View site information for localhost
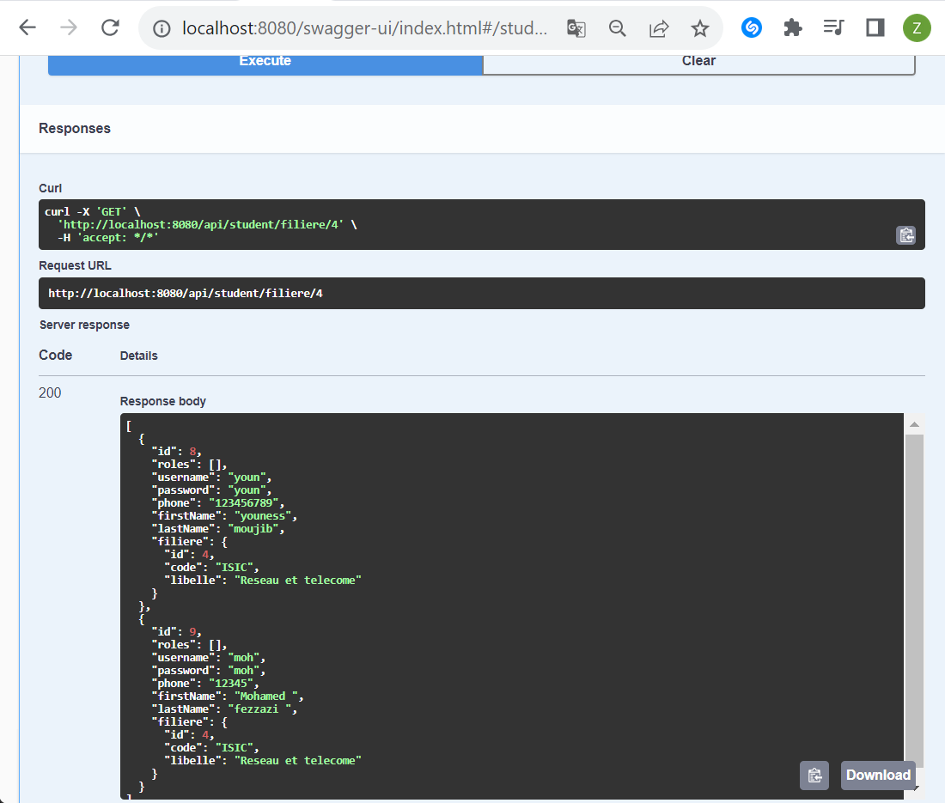This screenshot has height=803, width=945. point(161,27)
